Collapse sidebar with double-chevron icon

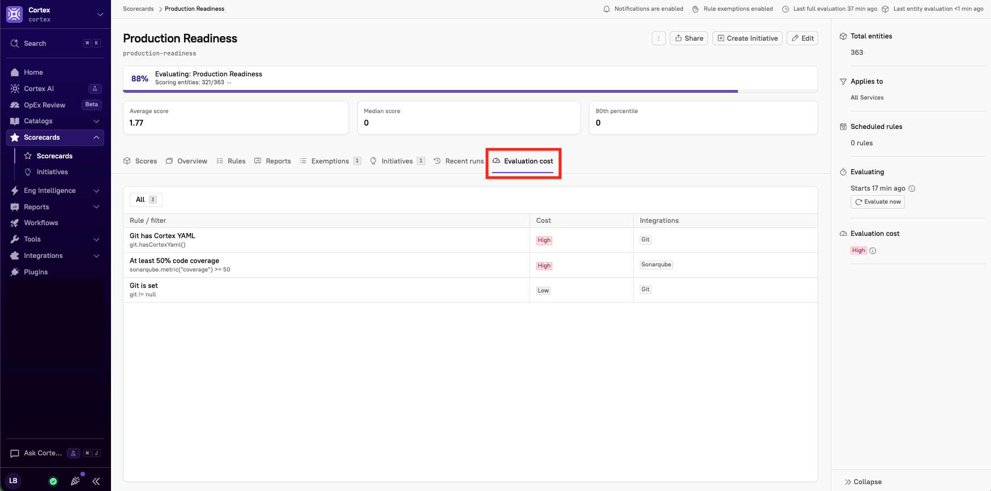96,481
